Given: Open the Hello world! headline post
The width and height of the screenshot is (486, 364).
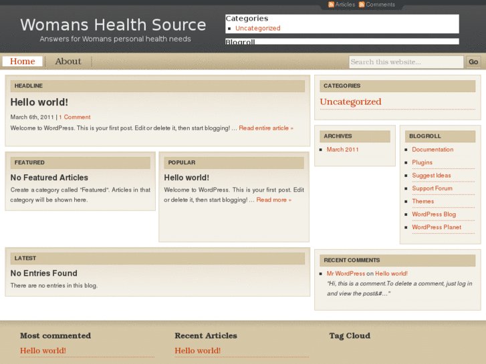Looking at the screenshot, I should tap(39, 102).
